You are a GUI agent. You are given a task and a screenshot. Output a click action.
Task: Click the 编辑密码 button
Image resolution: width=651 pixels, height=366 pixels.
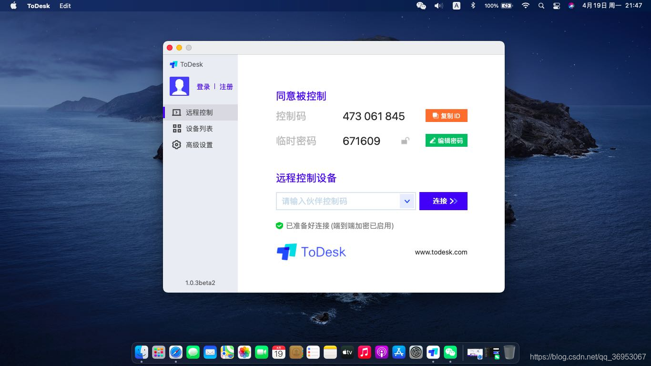click(447, 141)
